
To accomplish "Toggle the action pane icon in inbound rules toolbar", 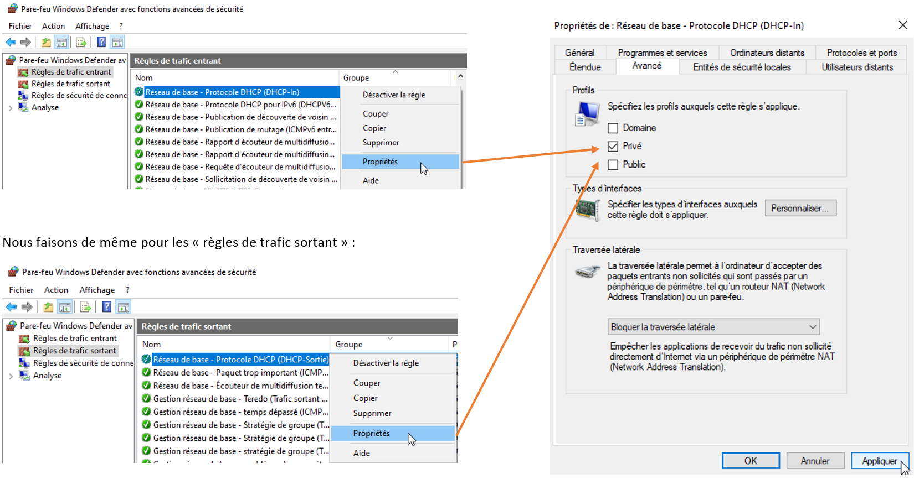I will pyautogui.click(x=117, y=42).
